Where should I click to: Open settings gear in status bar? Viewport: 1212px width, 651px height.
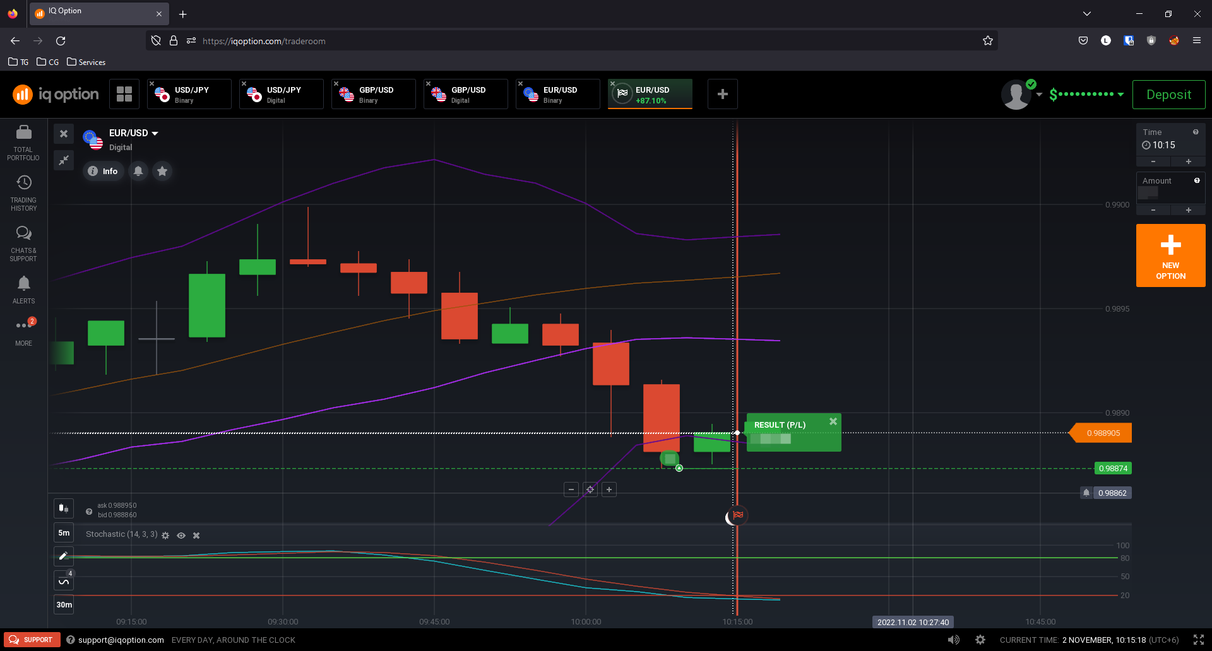click(x=980, y=640)
